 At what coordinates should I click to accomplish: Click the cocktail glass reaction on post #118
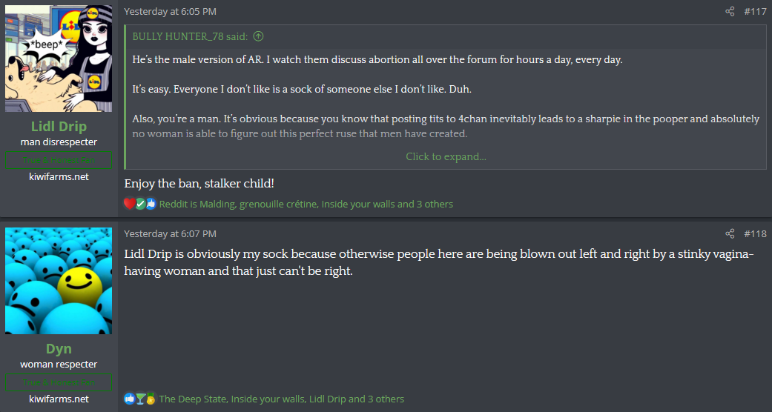tap(140, 399)
